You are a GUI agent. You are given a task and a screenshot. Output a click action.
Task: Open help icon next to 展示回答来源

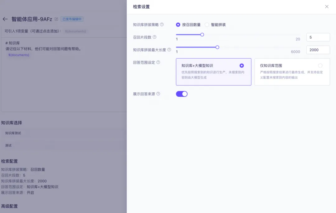pyautogui.click(x=158, y=94)
